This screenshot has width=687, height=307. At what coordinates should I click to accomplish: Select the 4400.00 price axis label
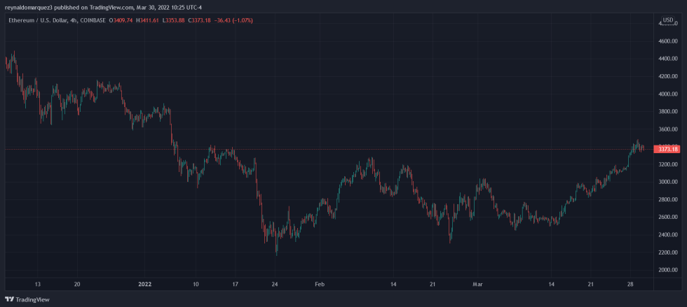668,59
